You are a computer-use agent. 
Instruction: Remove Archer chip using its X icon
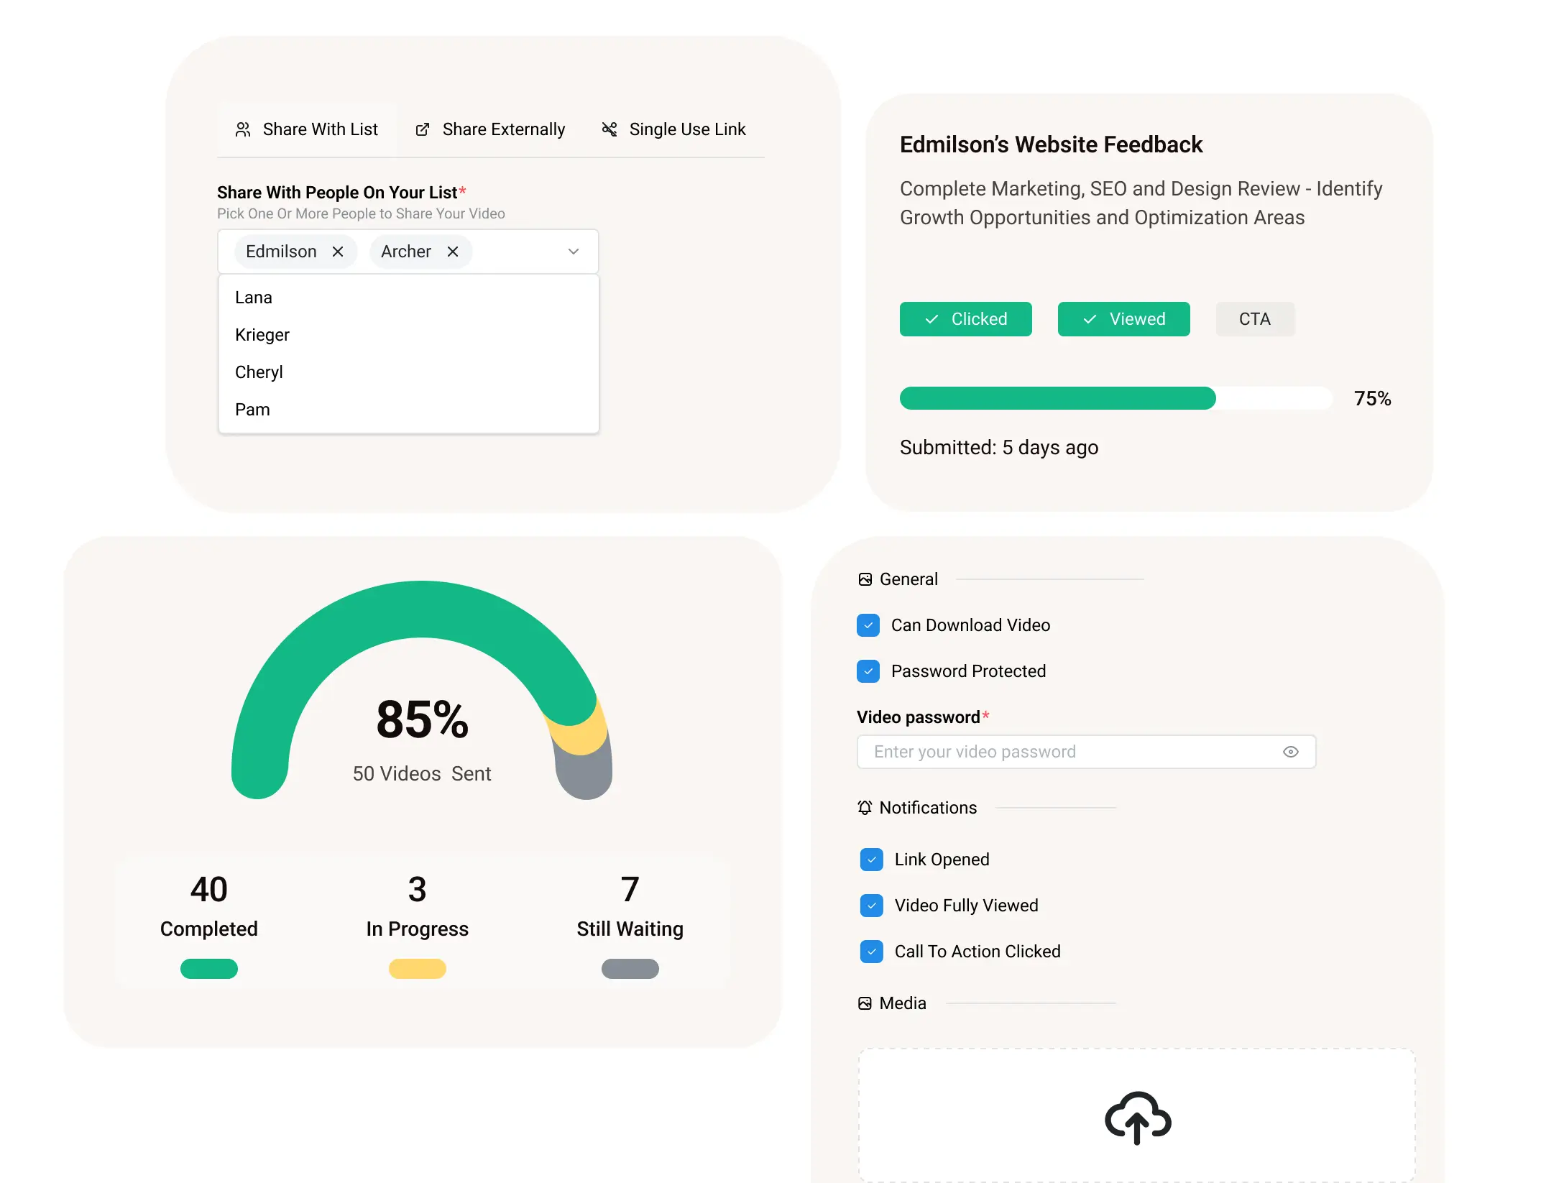click(x=453, y=252)
